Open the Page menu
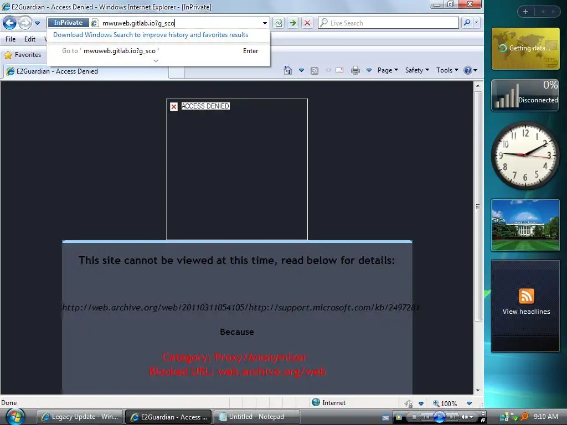 click(388, 70)
